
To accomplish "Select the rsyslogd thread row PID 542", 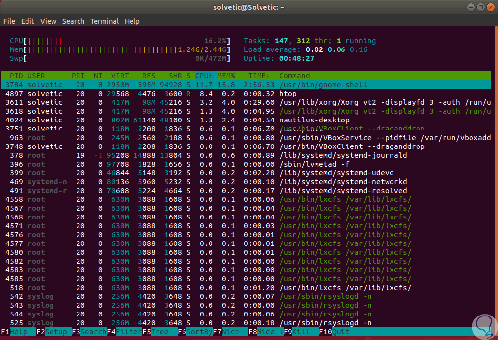I will point(246,296).
